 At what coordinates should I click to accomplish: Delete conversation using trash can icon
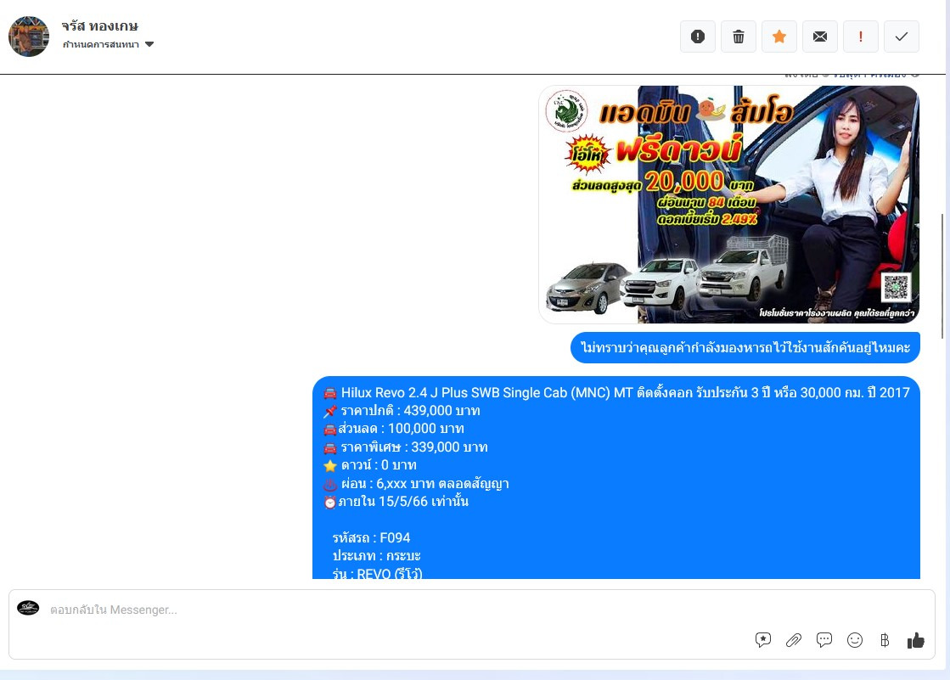pos(738,37)
